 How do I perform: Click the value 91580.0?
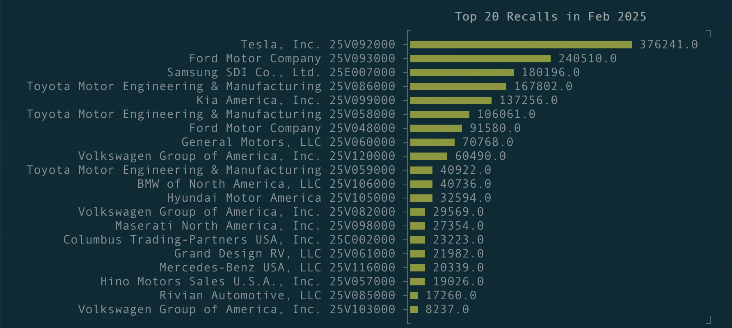click(495, 128)
